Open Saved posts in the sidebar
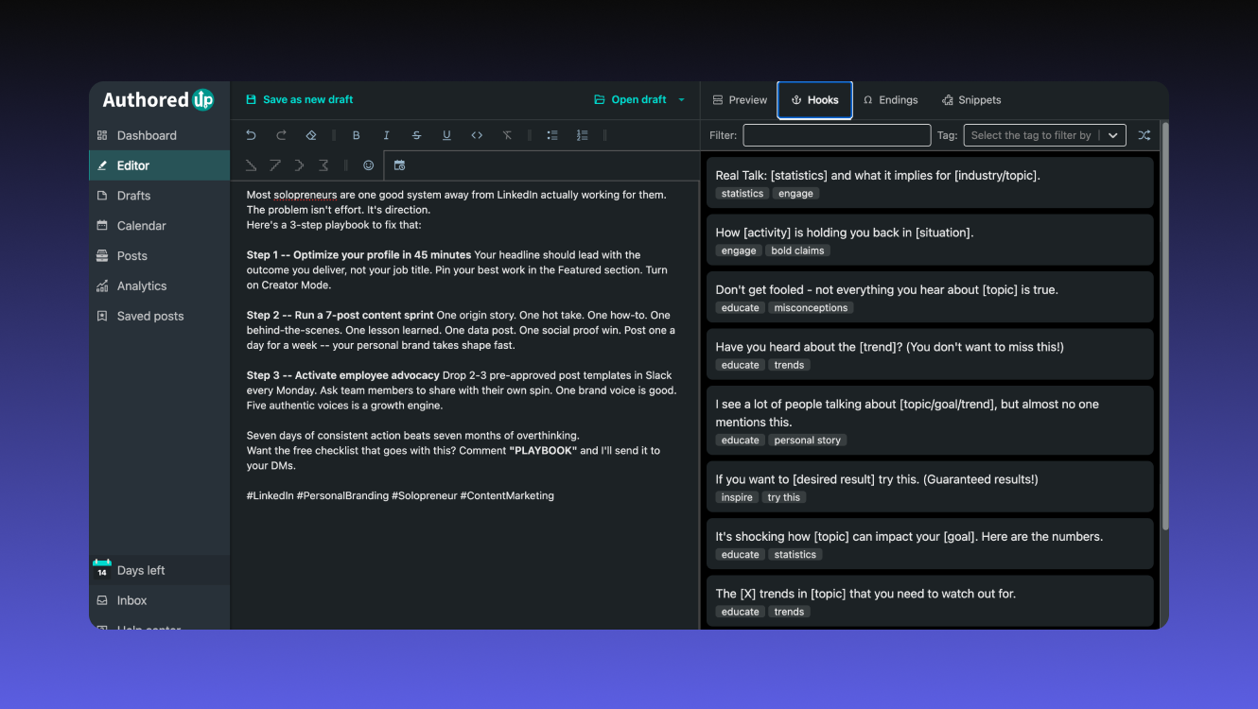 pos(159,317)
